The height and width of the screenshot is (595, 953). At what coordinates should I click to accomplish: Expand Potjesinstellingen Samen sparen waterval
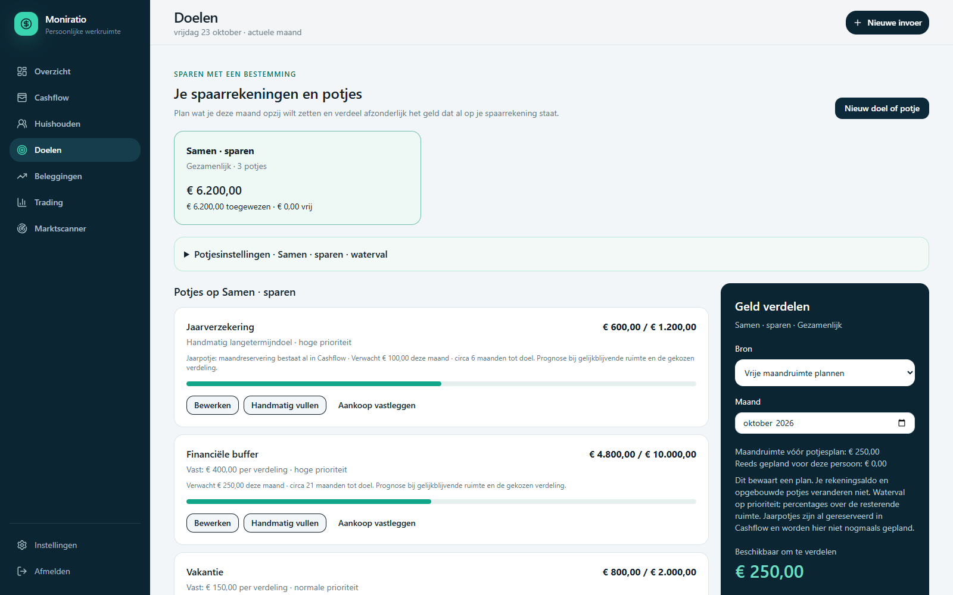551,254
